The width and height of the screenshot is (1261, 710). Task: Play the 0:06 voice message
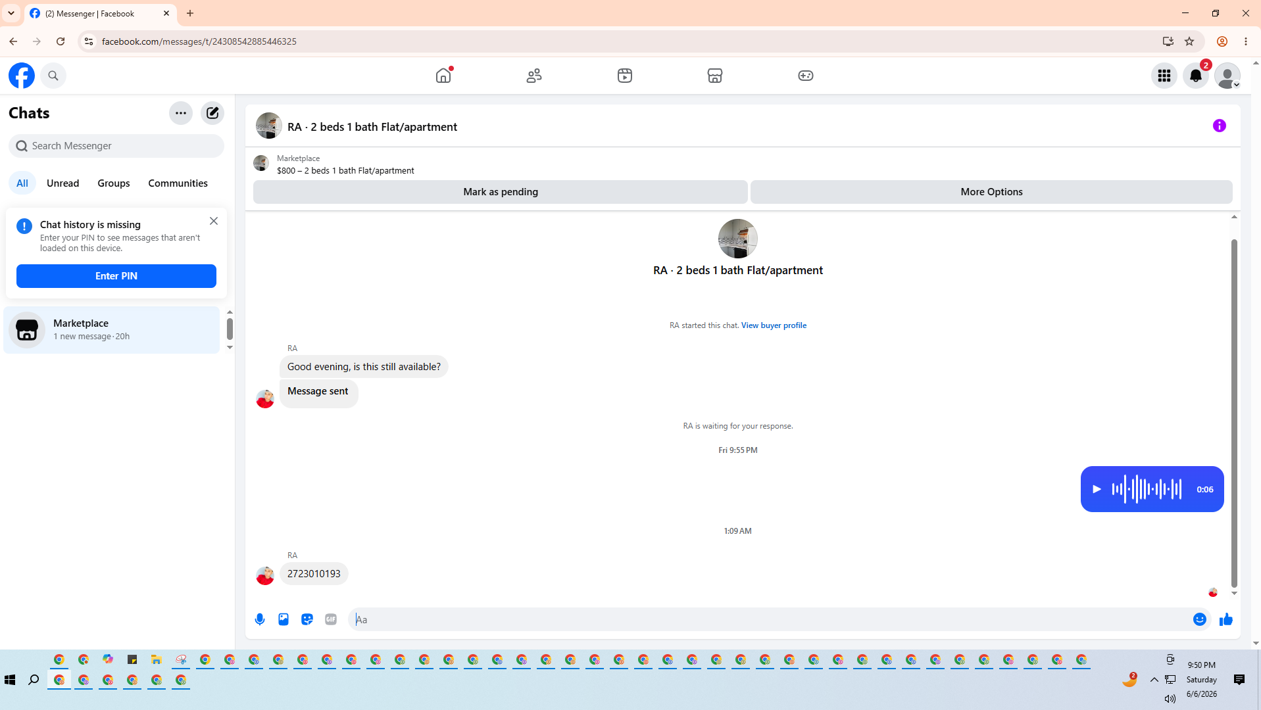tap(1097, 489)
